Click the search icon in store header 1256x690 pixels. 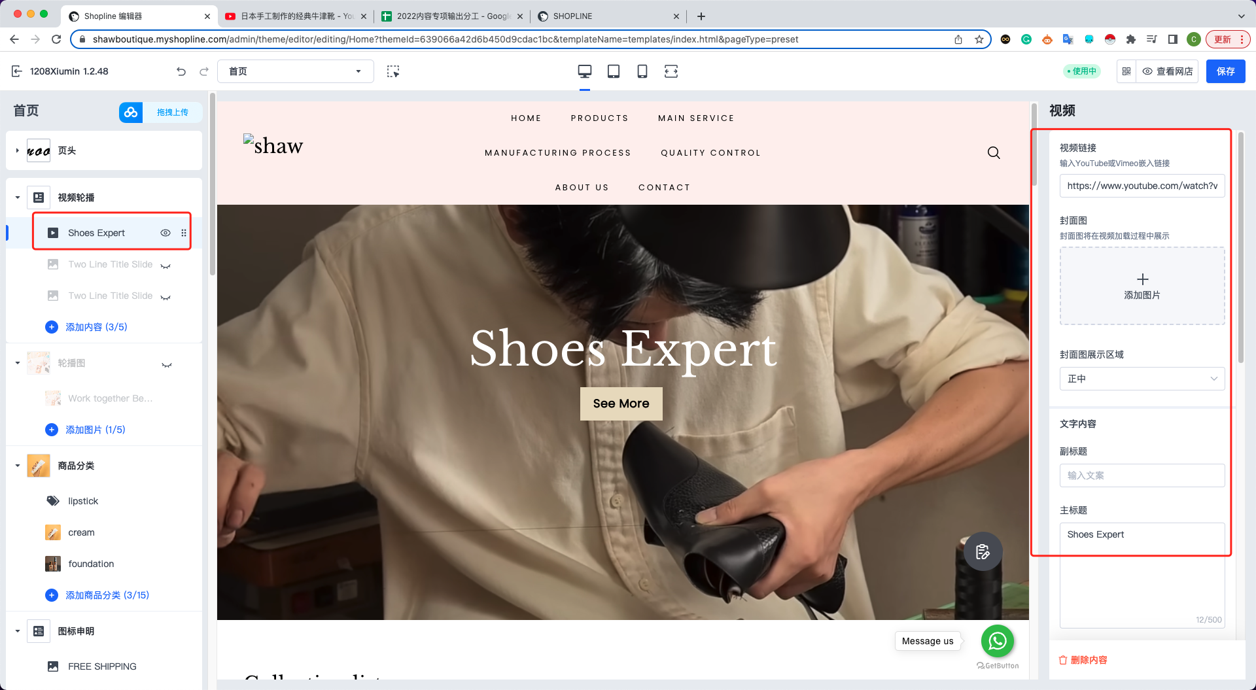coord(993,153)
